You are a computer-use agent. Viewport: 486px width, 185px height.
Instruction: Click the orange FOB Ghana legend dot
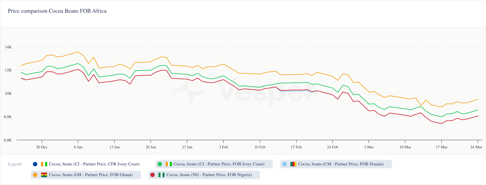35,175
